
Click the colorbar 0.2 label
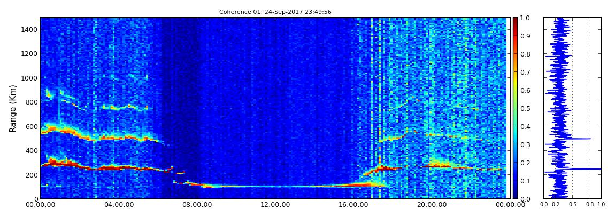525,163
